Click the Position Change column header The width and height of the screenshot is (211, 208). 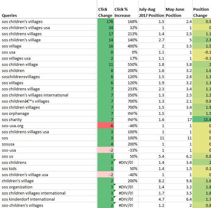(x=202, y=12)
